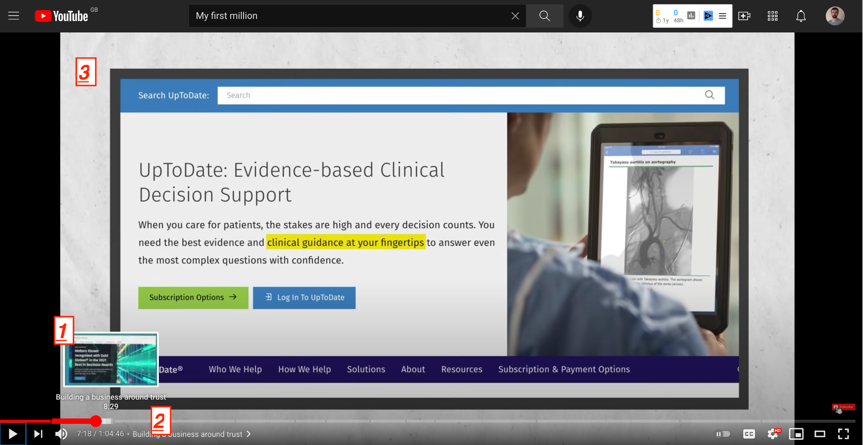Open the player settings gear
The image size is (863, 445).
coord(773,434)
